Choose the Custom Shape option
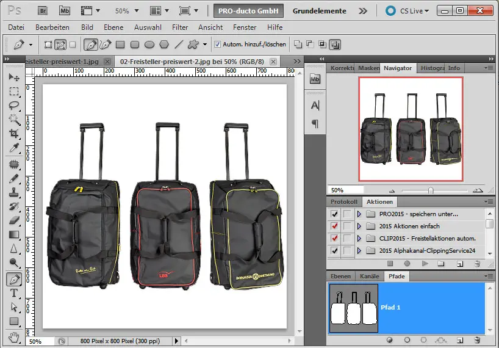The width and height of the screenshot is (499, 348). (193, 45)
